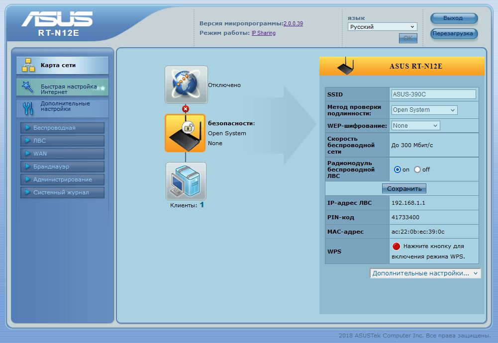The image size is (498, 343).
Task: Click Сохранить button
Action: click(404, 188)
